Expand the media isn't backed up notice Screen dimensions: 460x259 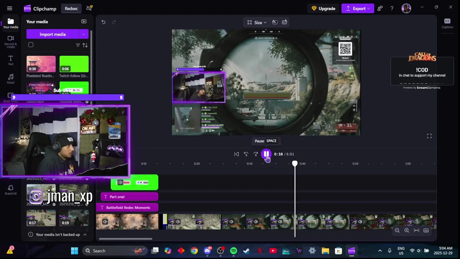[85, 235]
